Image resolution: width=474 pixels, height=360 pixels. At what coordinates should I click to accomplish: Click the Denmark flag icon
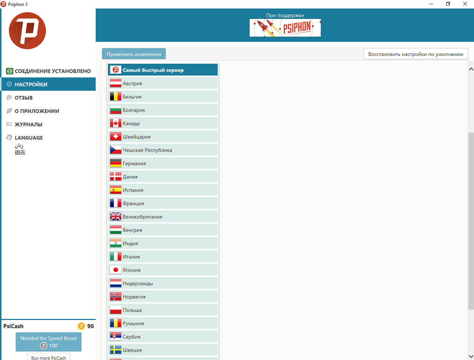(116, 177)
